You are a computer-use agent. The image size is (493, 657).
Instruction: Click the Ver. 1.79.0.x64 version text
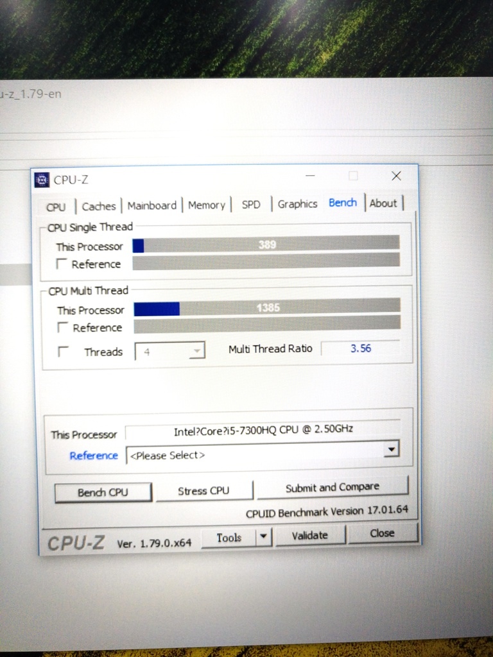154,543
